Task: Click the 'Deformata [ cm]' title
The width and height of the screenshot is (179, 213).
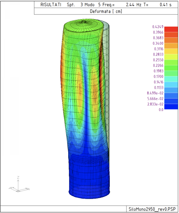Action: point(106,11)
